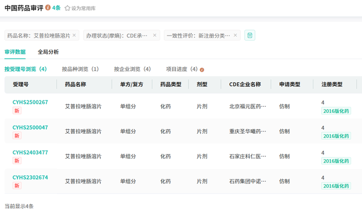Remove the 药品名称 艾普拉唑肠溶片 filter tag

[x=74, y=35]
